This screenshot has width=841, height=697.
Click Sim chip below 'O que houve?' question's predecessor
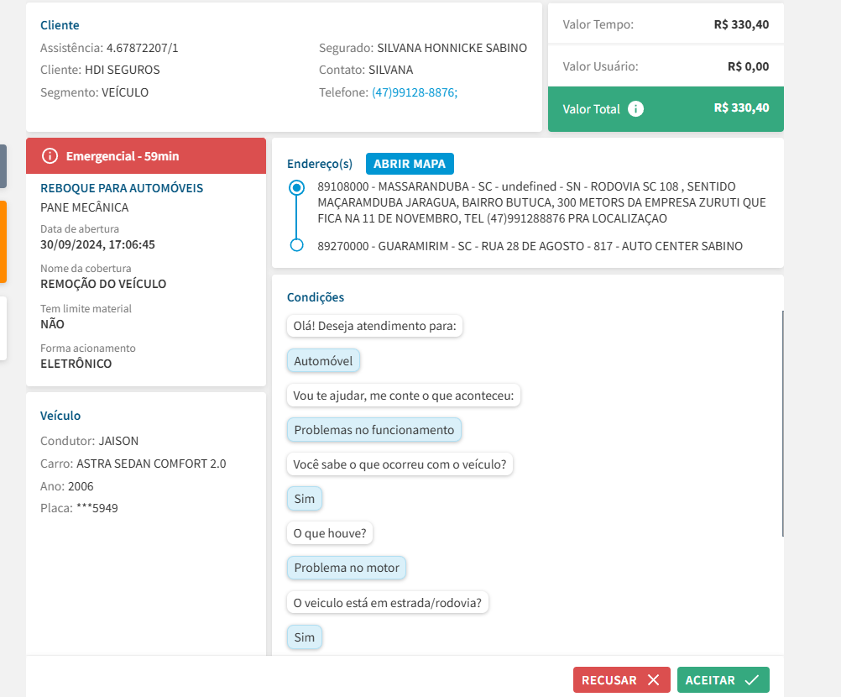(x=304, y=499)
